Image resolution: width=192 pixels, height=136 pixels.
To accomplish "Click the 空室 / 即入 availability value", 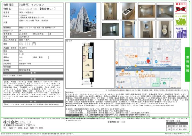I will coord(24,40).
